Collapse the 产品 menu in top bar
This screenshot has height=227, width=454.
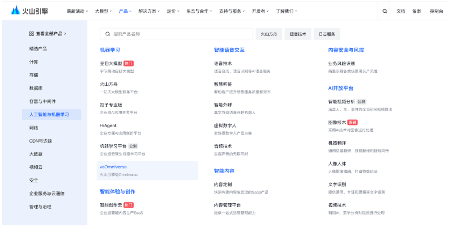click(125, 11)
